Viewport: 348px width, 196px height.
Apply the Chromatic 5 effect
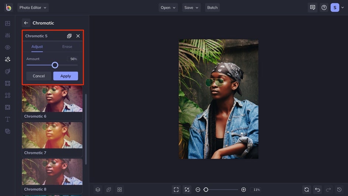point(66,76)
